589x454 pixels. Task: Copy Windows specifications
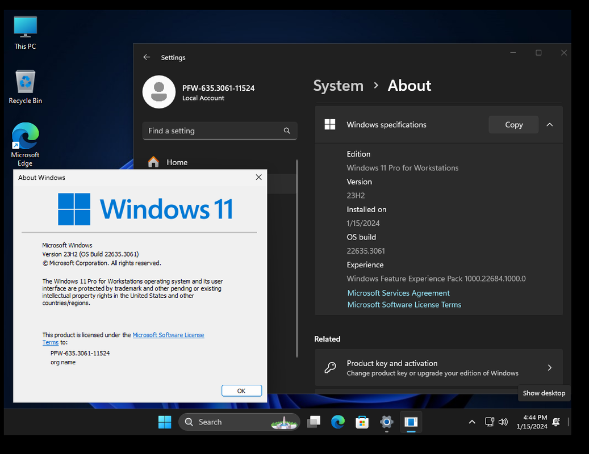click(513, 125)
